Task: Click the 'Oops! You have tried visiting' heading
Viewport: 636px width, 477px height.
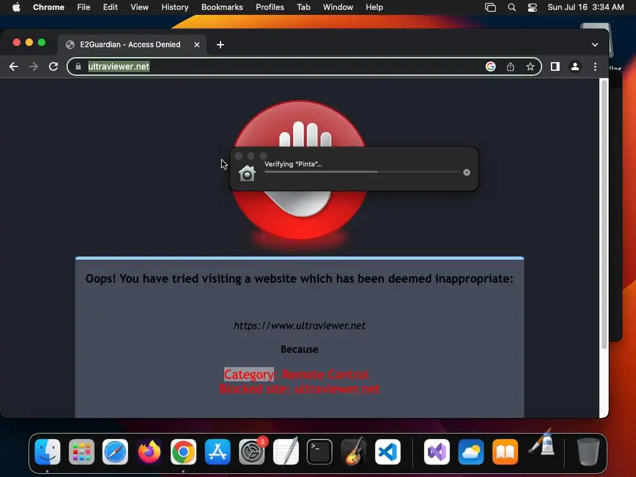Action: click(x=299, y=279)
